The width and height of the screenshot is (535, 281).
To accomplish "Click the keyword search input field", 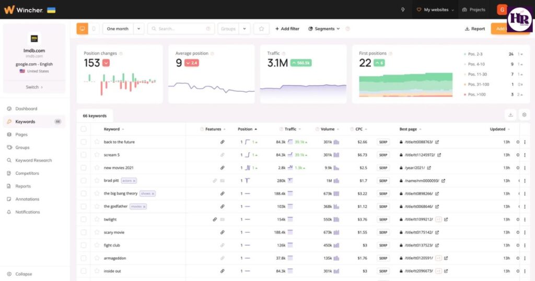I will (181, 29).
